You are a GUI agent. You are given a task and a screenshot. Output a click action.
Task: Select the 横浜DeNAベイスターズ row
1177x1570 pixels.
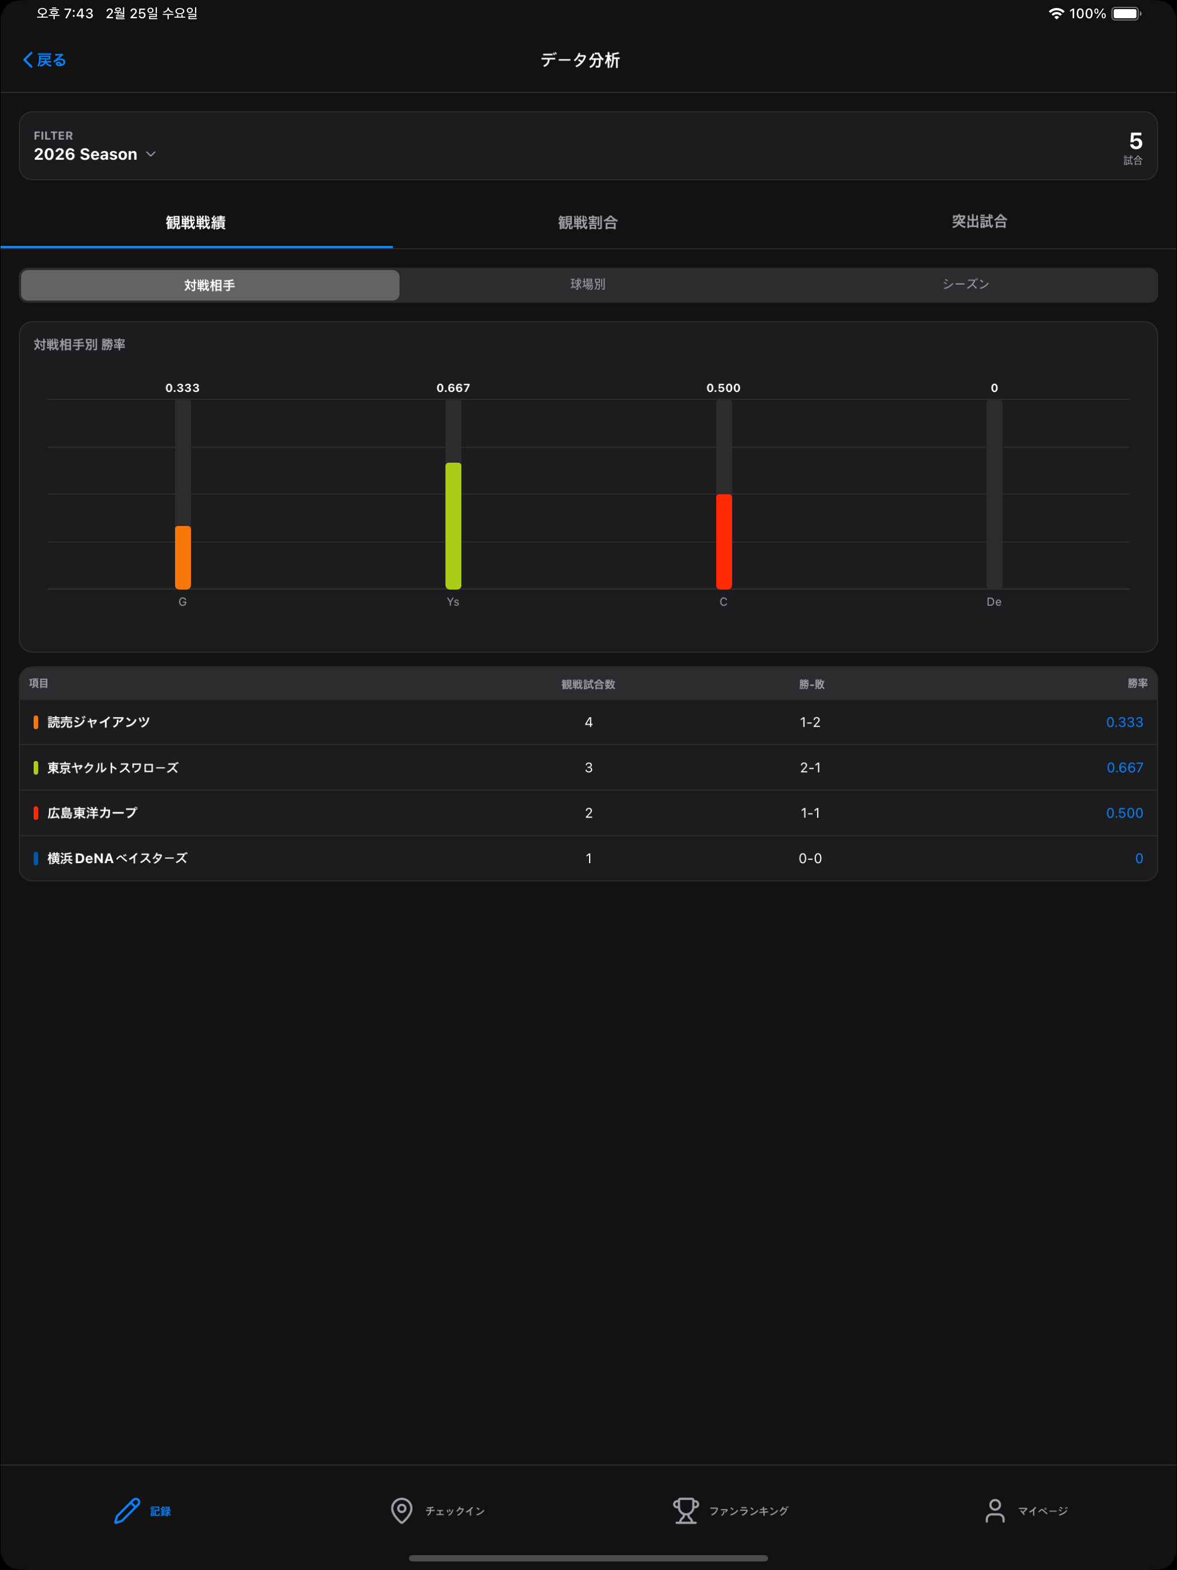point(588,858)
